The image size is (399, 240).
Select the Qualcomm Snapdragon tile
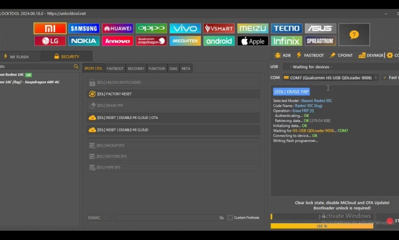[x=151, y=41]
